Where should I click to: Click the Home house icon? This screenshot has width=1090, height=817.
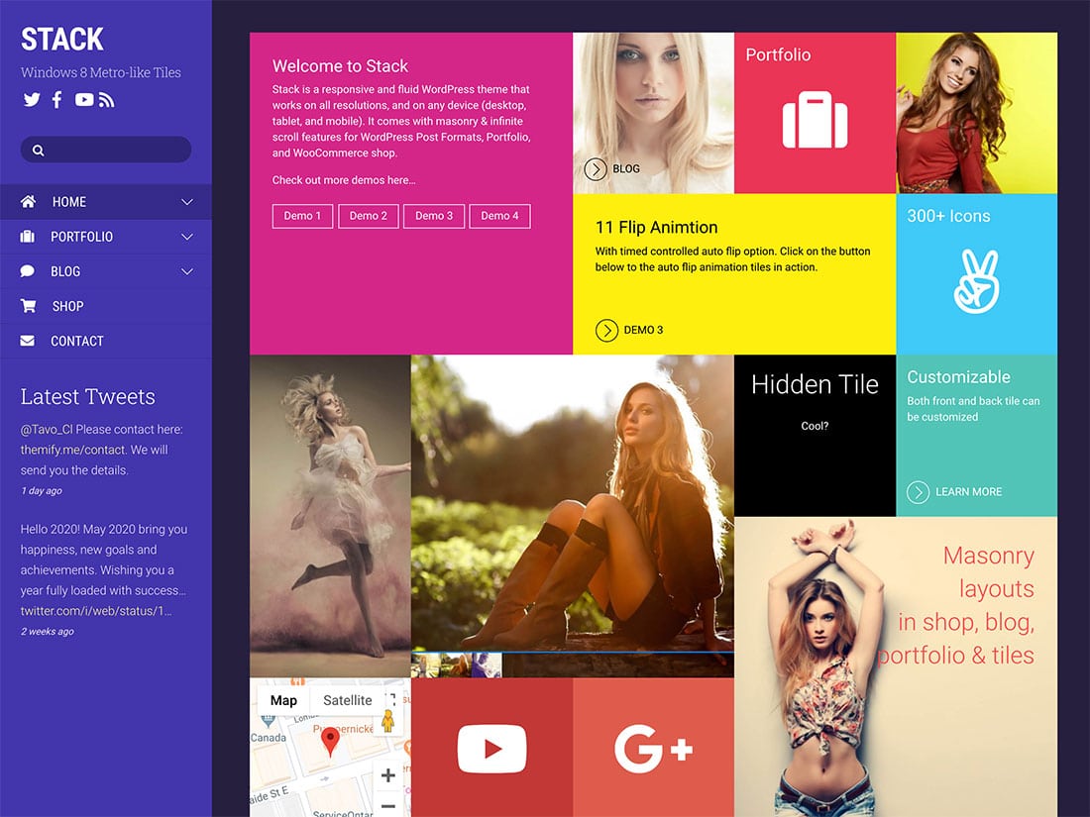[x=28, y=201]
